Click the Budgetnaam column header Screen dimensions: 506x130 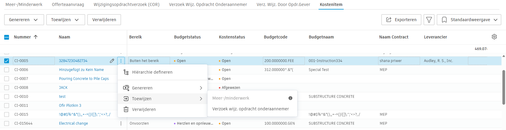click(321, 37)
